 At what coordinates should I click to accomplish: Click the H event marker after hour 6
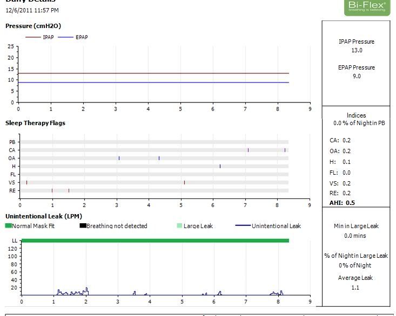click(220, 166)
